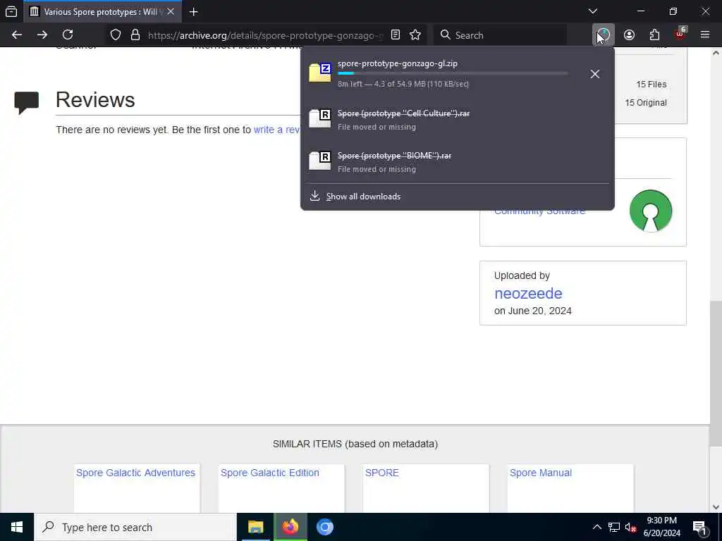Screen dimensions: 722x541
Task: Show hidden system tray icons
Action: tap(596, 527)
